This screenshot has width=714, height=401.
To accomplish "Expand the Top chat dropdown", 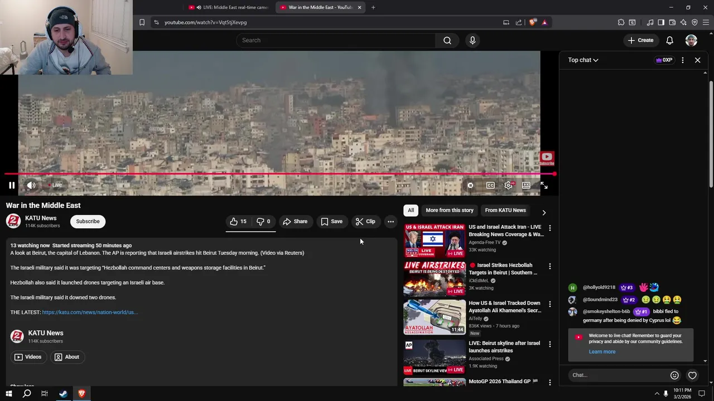I will point(583,60).
